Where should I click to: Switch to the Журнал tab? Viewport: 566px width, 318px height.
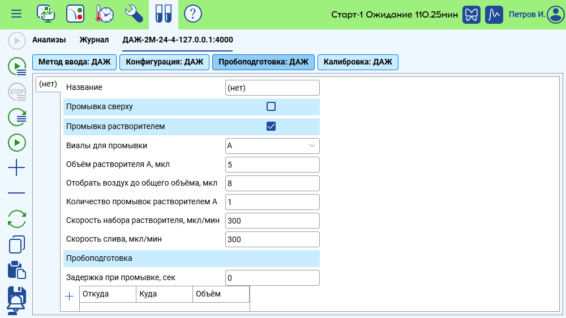94,40
